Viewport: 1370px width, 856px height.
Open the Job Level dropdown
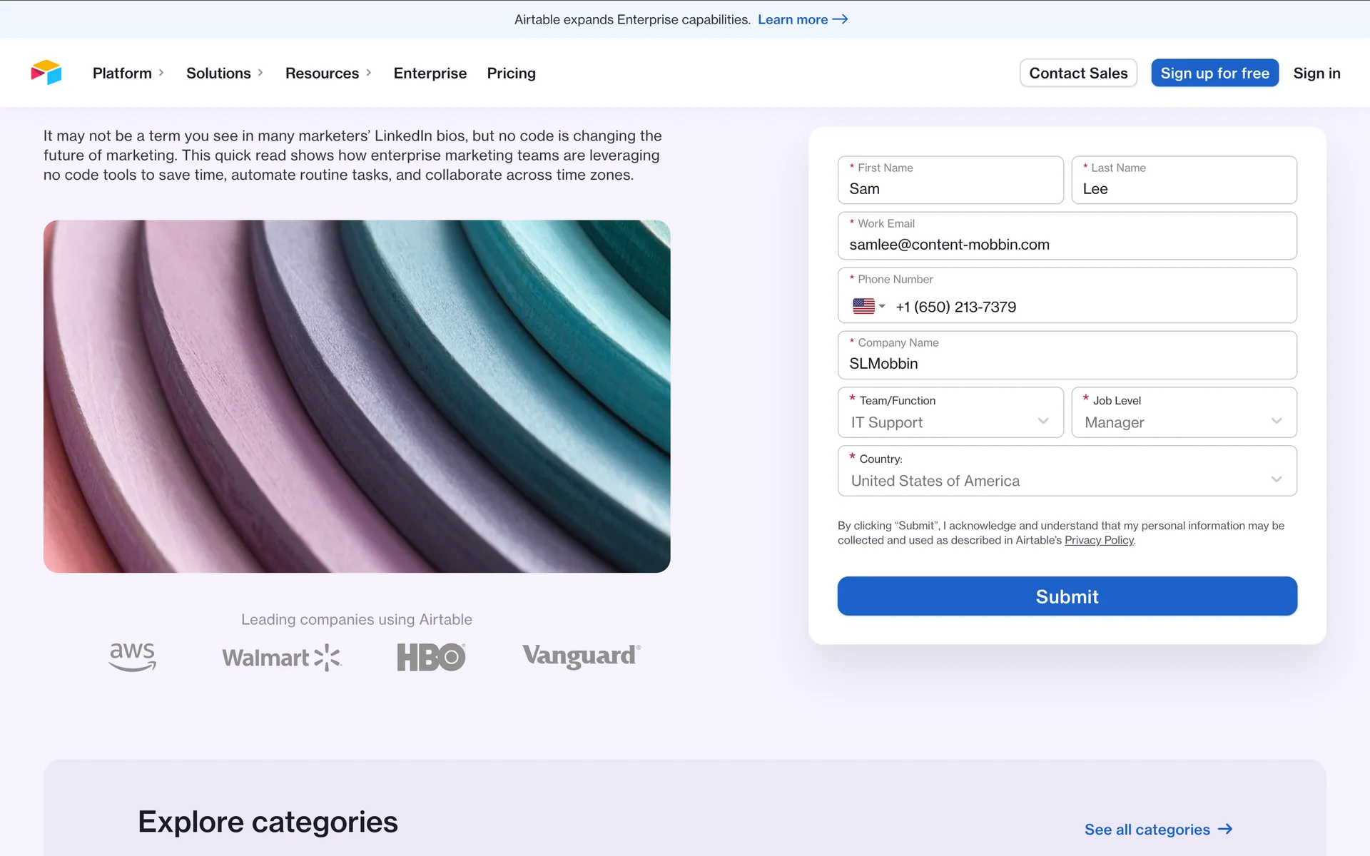(1183, 422)
